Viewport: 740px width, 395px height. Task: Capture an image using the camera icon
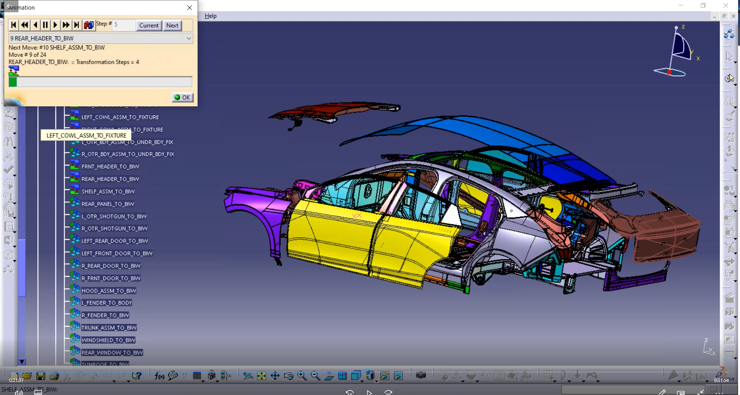pos(421,376)
